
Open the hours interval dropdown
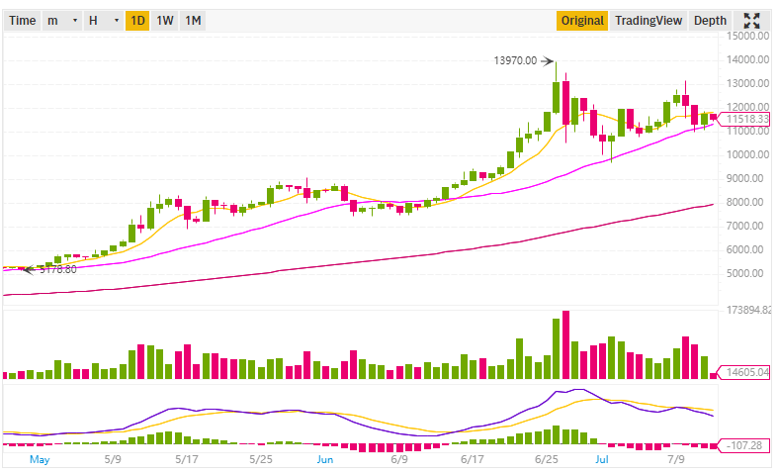103,21
